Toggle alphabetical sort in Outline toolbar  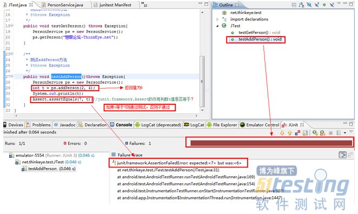[301, 5]
